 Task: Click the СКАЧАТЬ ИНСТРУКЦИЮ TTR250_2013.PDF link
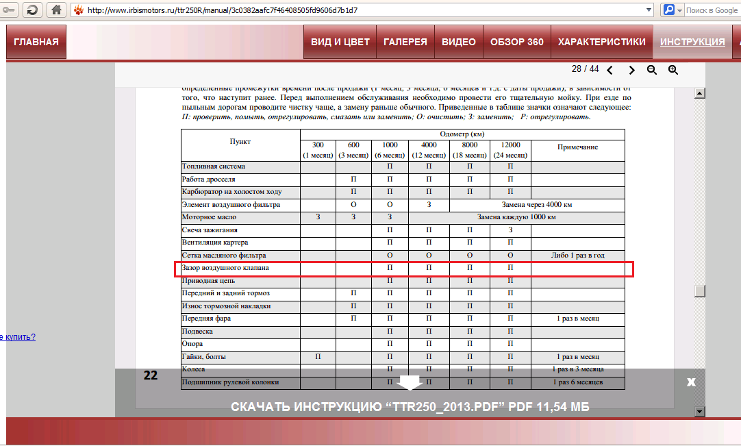410,407
